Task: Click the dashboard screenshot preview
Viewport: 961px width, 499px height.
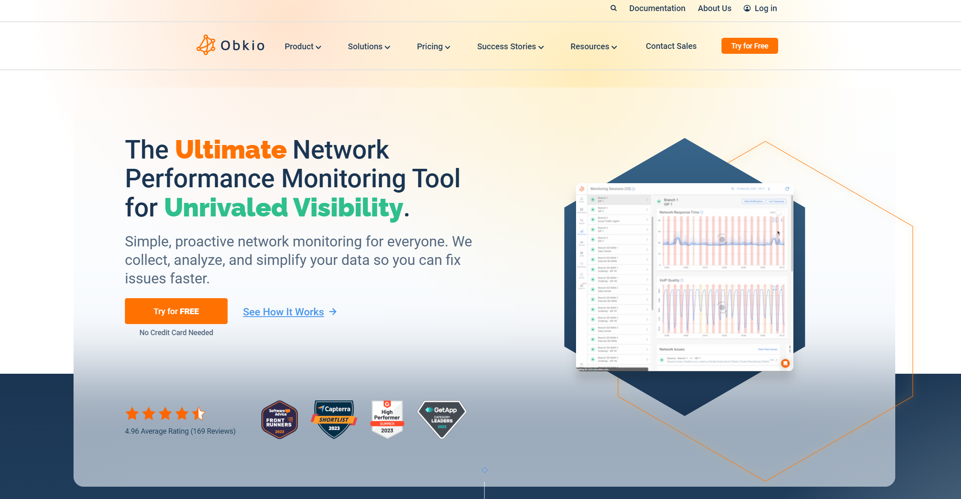Action: (684, 277)
